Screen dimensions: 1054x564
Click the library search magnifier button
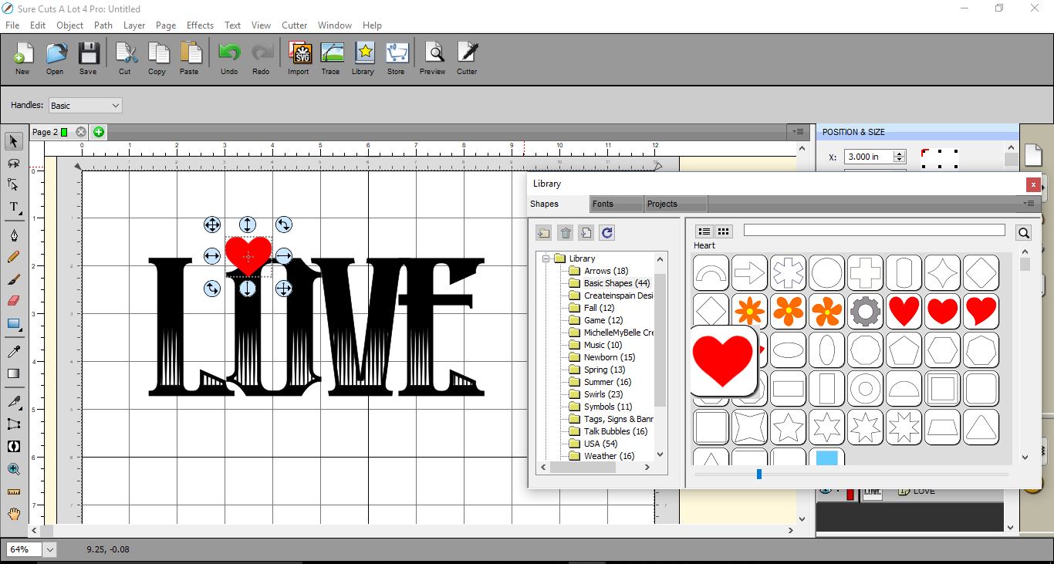point(1023,233)
